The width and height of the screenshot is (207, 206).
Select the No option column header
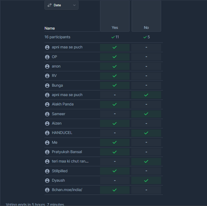tap(146, 16)
